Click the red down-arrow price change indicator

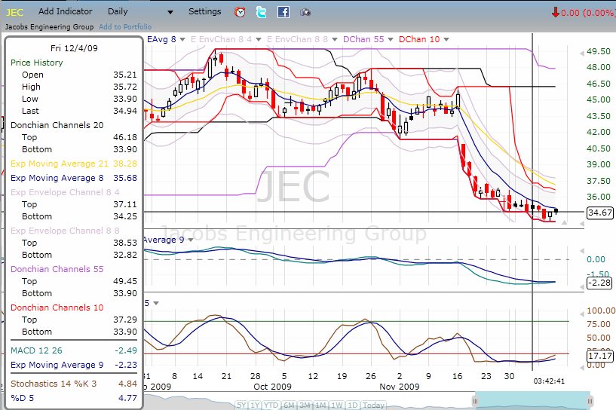[x=555, y=13]
